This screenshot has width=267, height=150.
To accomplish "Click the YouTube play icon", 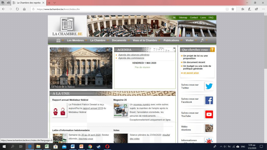I will pos(209,114).
